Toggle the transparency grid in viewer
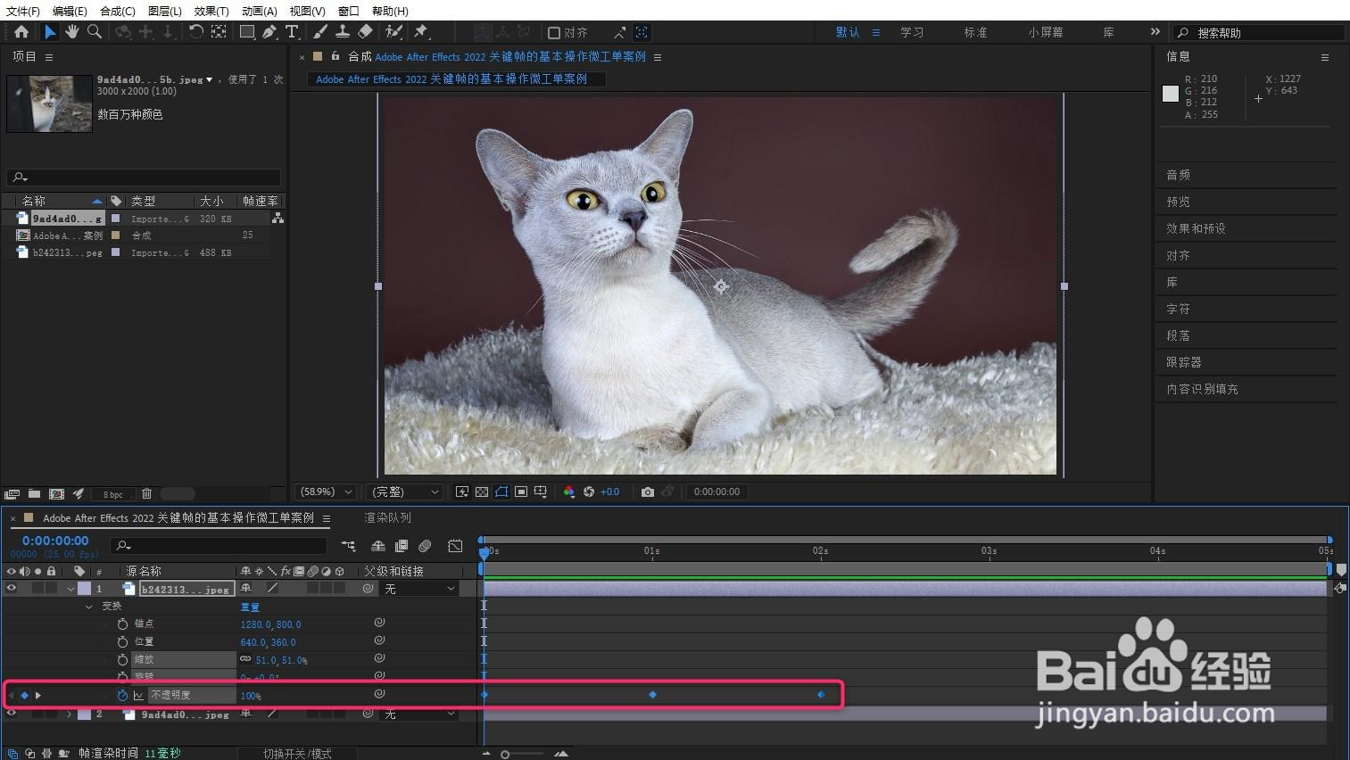This screenshot has width=1350, height=760. [482, 492]
